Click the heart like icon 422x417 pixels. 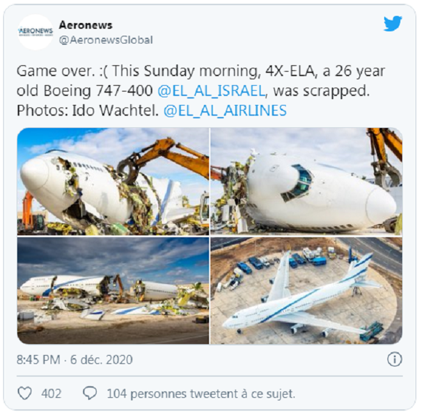coord(25,393)
